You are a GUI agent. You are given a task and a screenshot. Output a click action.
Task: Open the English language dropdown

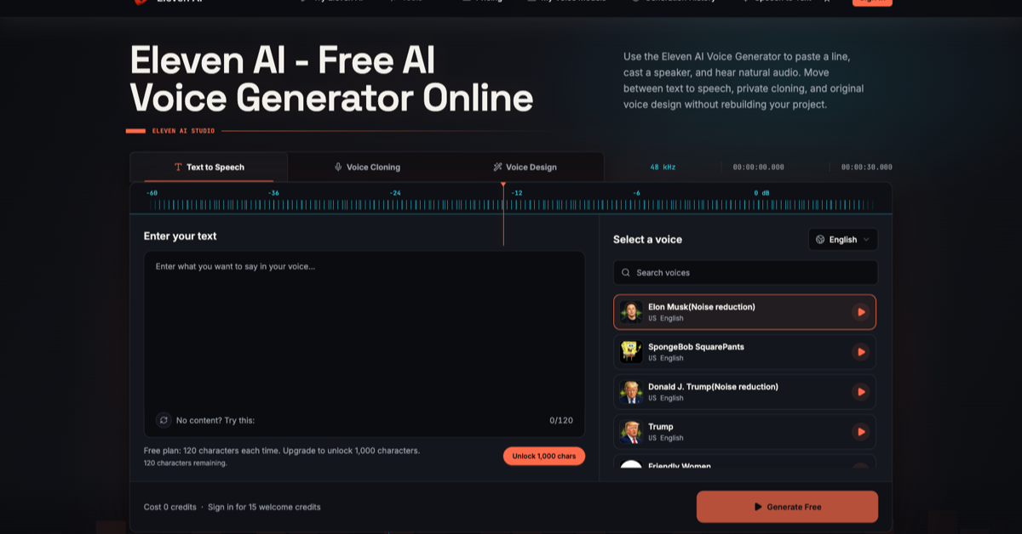pyautogui.click(x=842, y=240)
